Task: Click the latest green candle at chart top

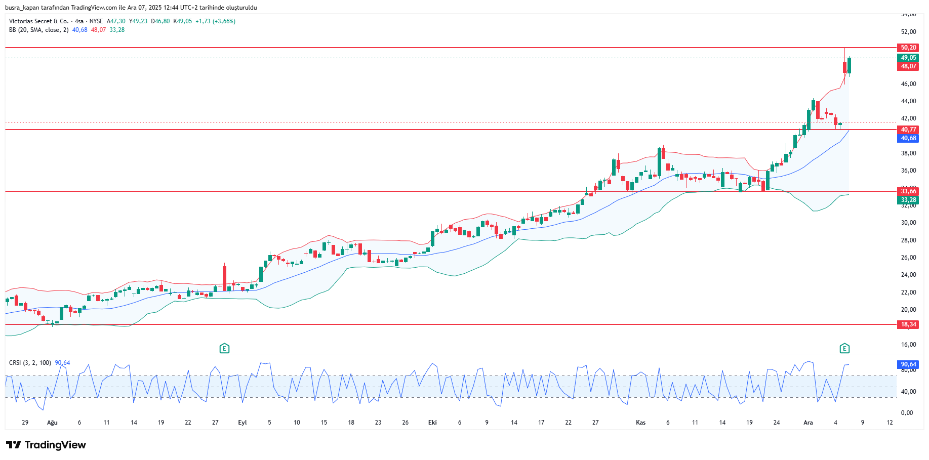Action: click(x=849, y=65)
